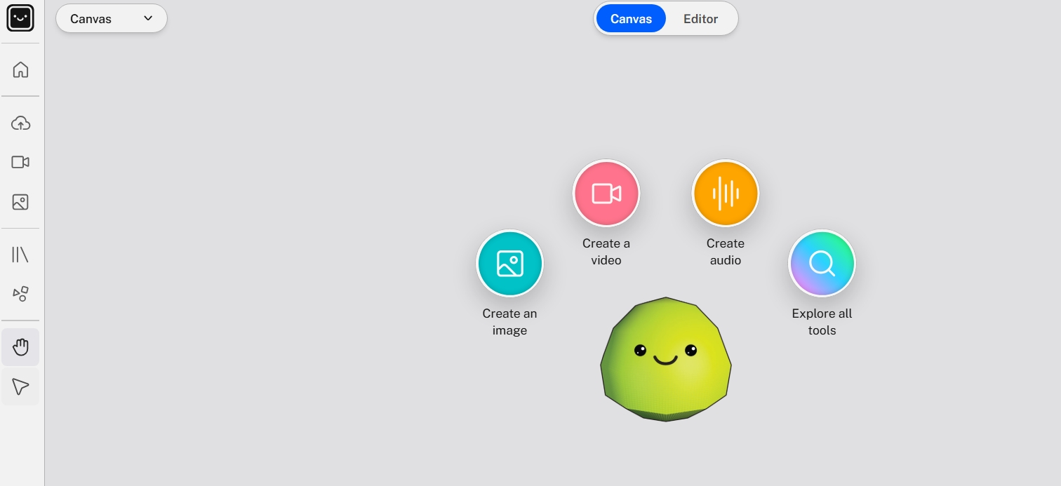Image resolution: width=1061 pixels, height=486 pixels.
Task: Open the video camera sidebar tool
Action: [20, 162]
